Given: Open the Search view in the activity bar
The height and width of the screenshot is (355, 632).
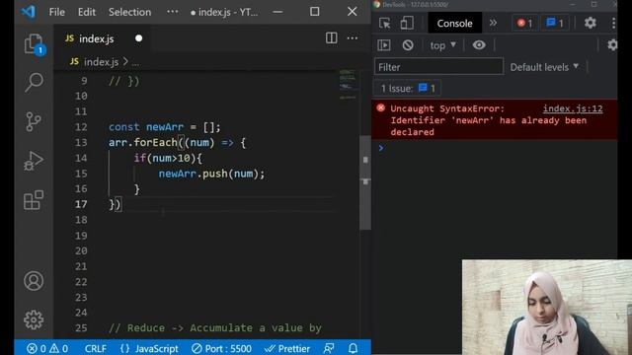Looking at the screenshot, I should point(34,82).
